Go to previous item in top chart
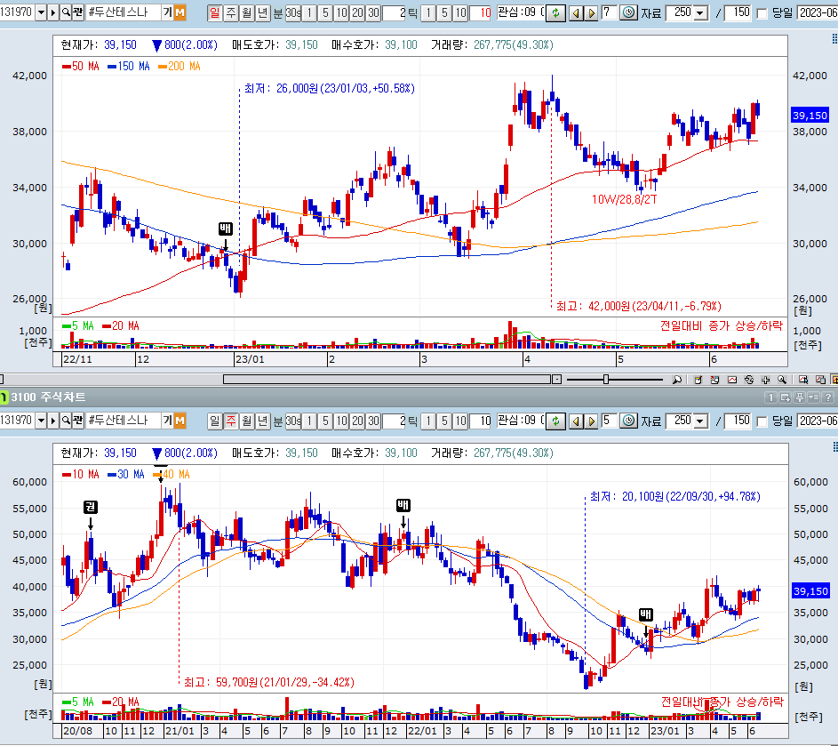 coord(576,12)
